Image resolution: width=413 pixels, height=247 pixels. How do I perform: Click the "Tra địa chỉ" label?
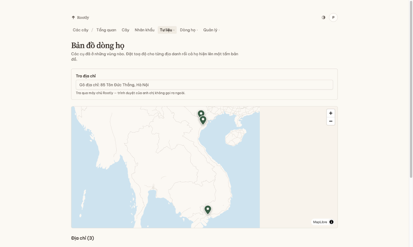[x=86, y=76]
